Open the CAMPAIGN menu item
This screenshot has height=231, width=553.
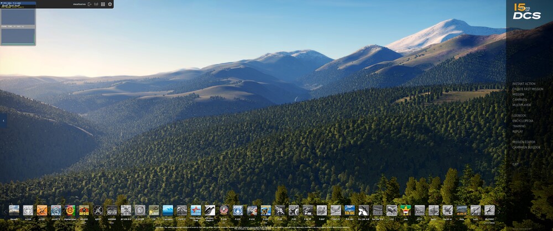click(x=519, y=100)
